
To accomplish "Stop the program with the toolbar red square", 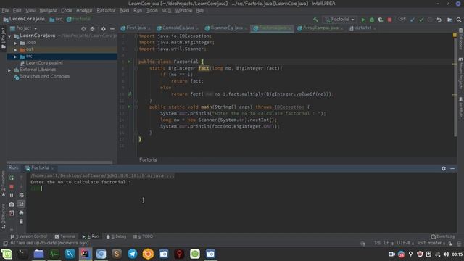I will pyautogui.click(x=389, y=20).
